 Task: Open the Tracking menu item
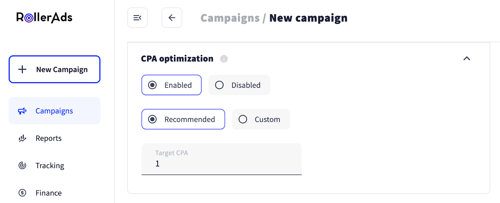click(x=50, y=165)
